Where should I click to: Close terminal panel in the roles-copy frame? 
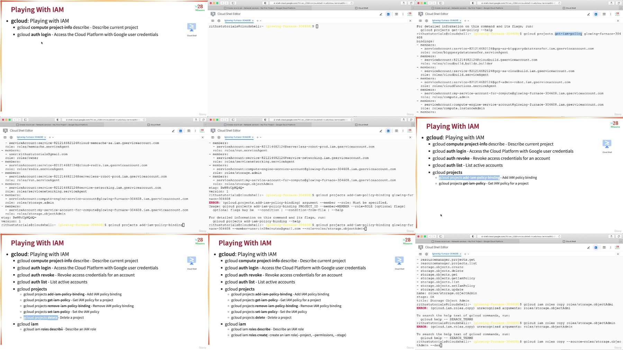[618, 254]
